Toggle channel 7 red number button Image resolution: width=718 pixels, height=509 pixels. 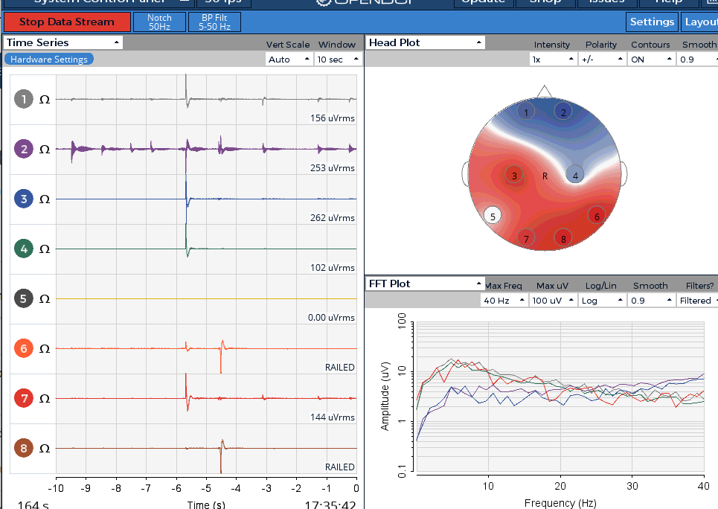(x=24, y=399)
